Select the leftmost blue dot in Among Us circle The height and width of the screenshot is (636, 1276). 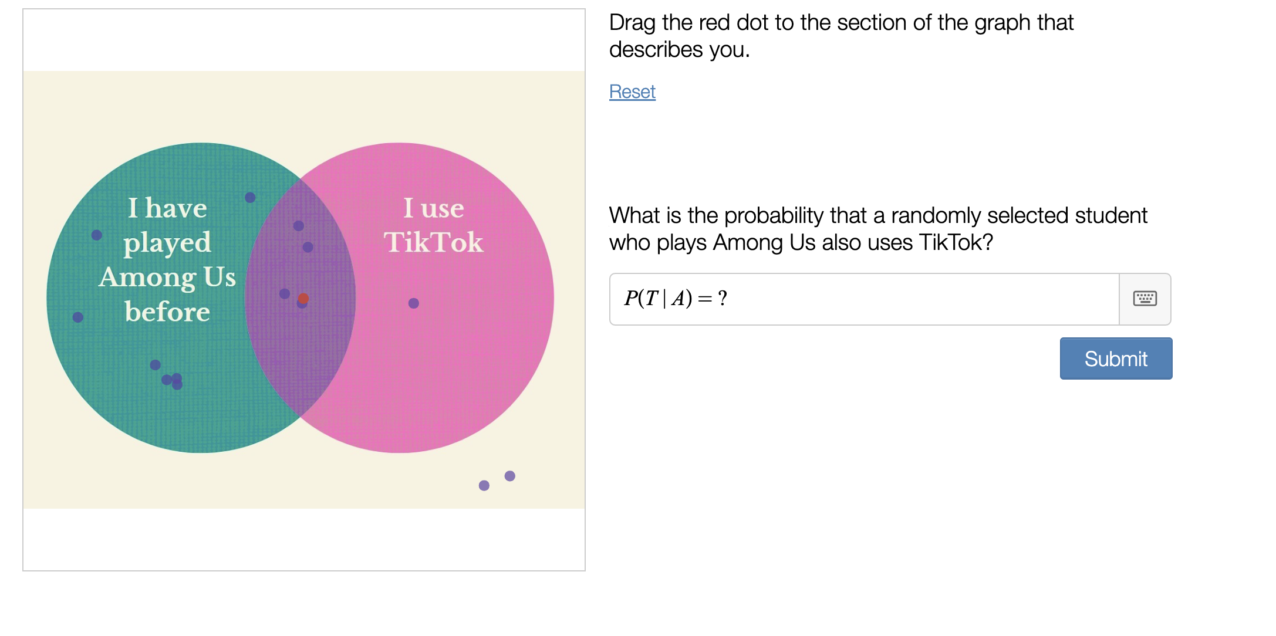77,317
